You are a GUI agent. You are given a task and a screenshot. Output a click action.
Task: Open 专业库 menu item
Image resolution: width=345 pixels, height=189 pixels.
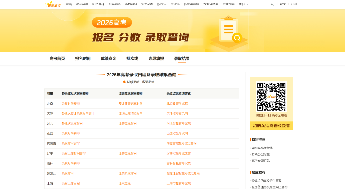pos(175,4)
